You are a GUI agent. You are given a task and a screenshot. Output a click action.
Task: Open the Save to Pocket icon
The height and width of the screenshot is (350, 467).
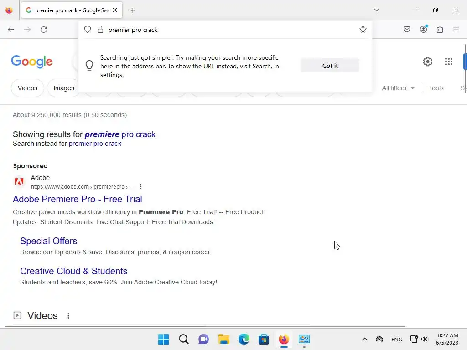pyautogui.click(x=406, y=29)
